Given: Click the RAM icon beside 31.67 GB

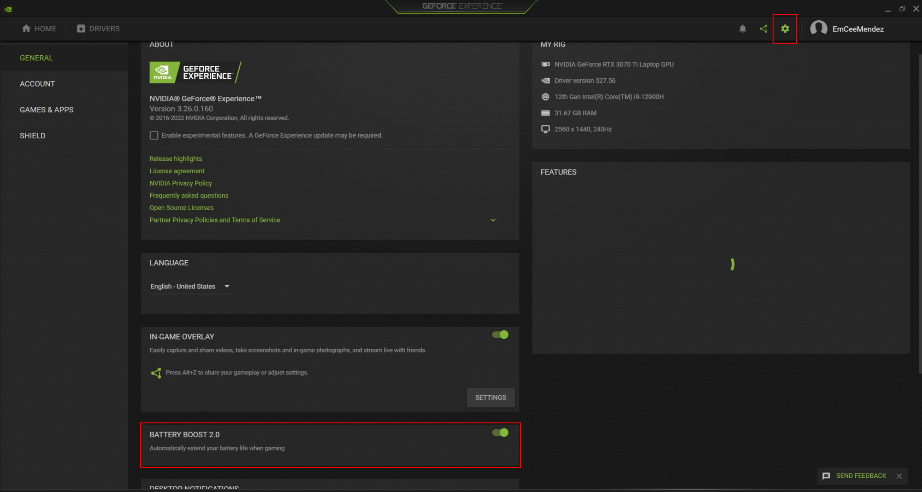Looking at the screenshot, I should 545,113.
